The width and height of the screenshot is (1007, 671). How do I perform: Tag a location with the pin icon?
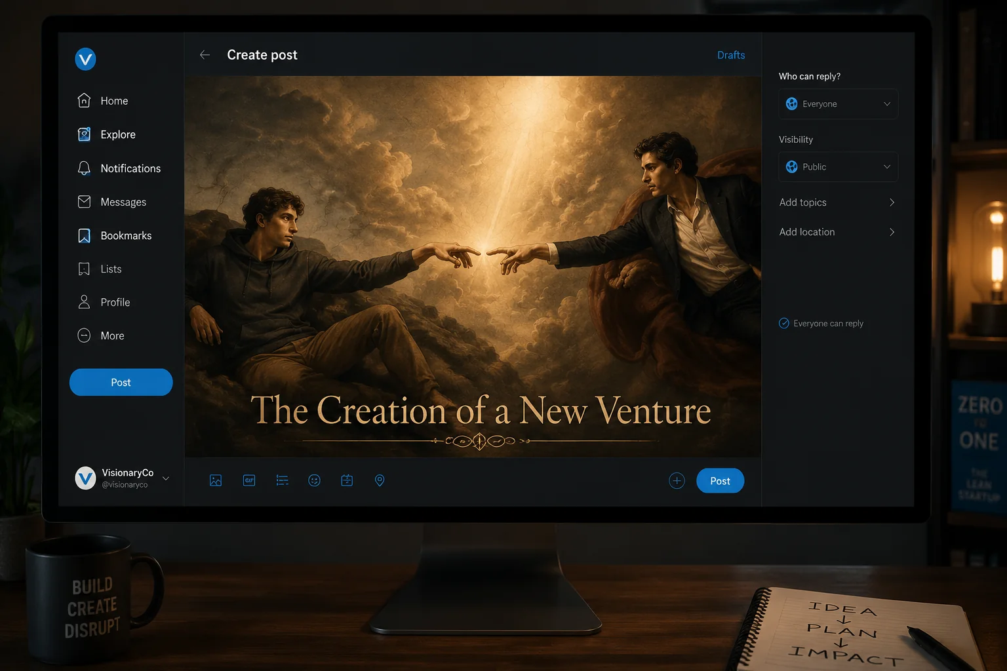380,480
